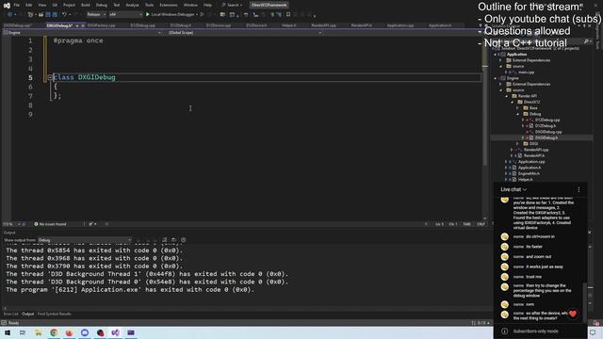Toggle word wrap icon in Output panel

(173, 240)
